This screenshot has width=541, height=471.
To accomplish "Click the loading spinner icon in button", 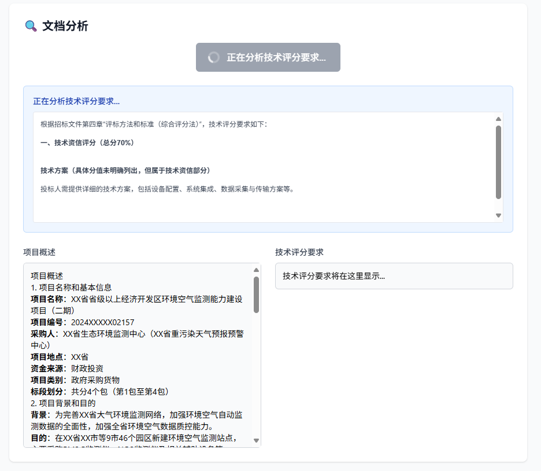I will (214, 57).
